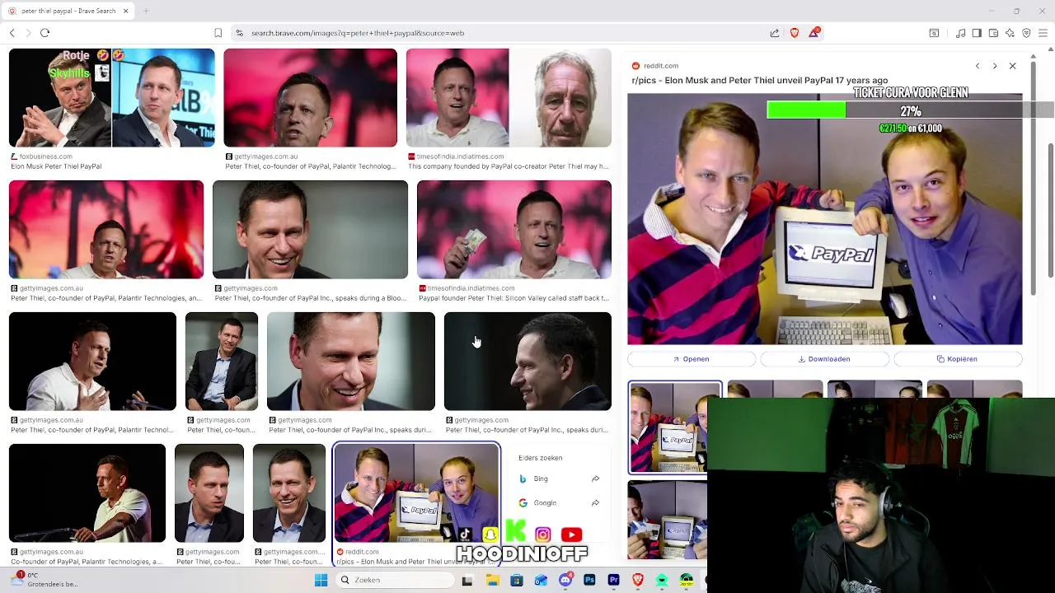Go back using the browser back arrow
The image size is (1055, 593).
click(x=12, y=33)
